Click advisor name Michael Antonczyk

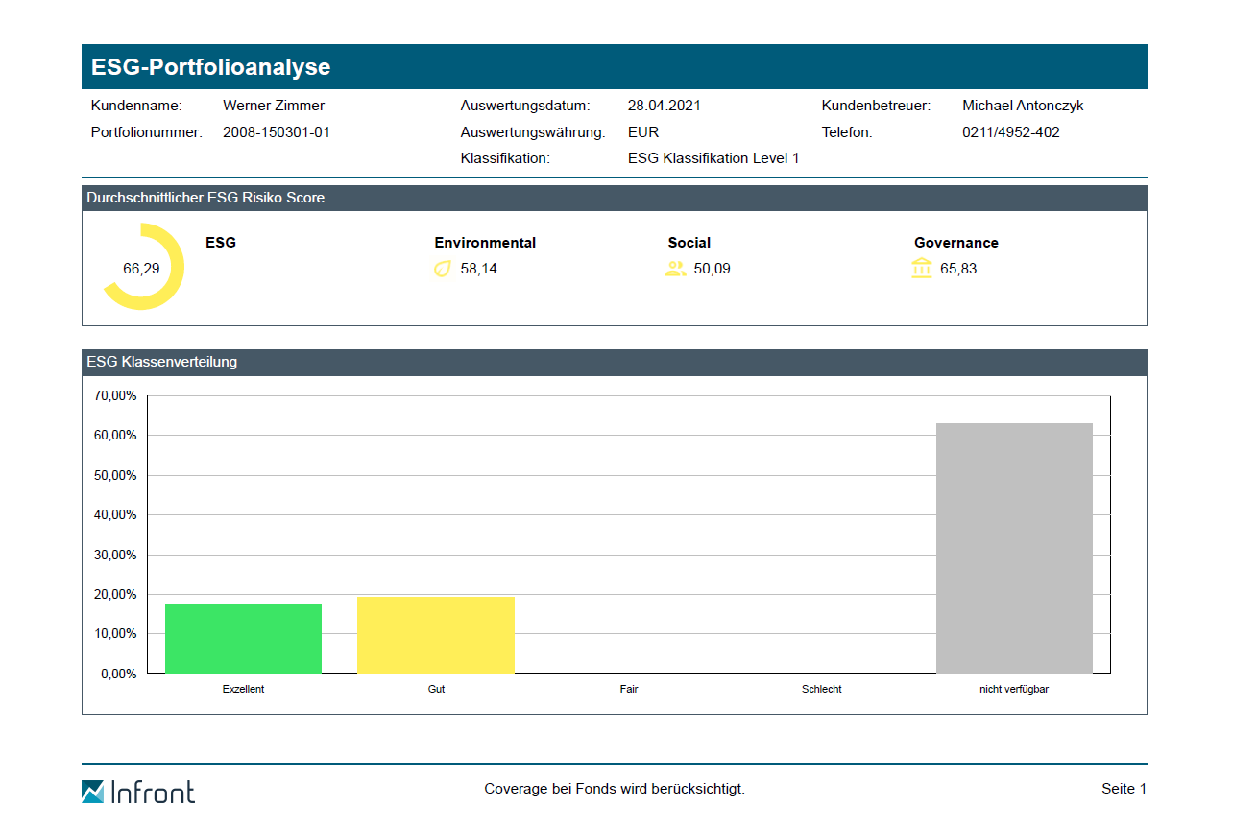(1023, 106)
